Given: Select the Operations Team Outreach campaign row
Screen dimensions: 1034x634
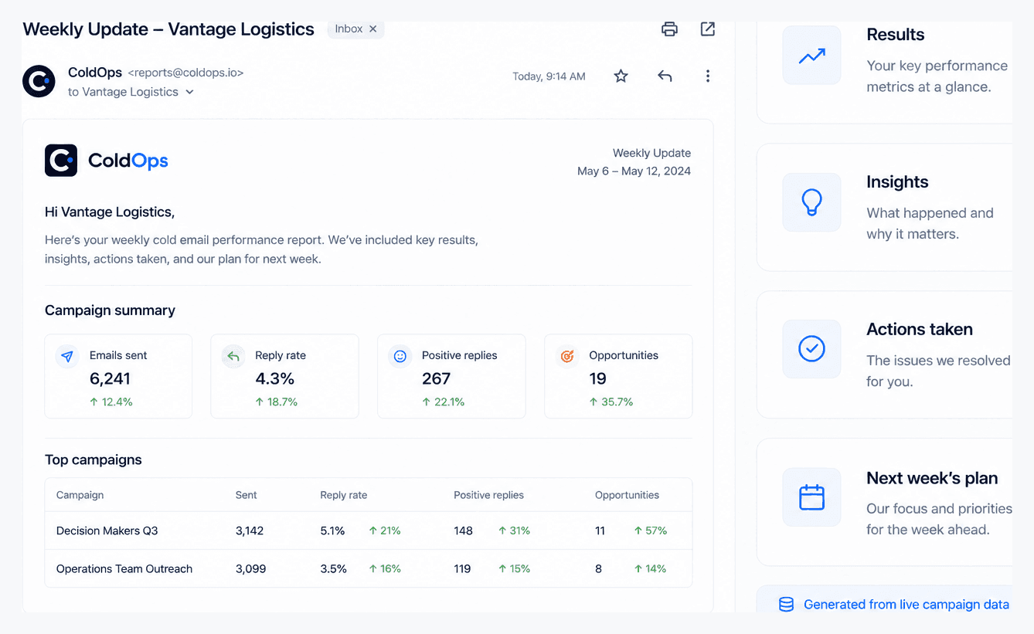Looking at the screenshot, I should point(369,568).
